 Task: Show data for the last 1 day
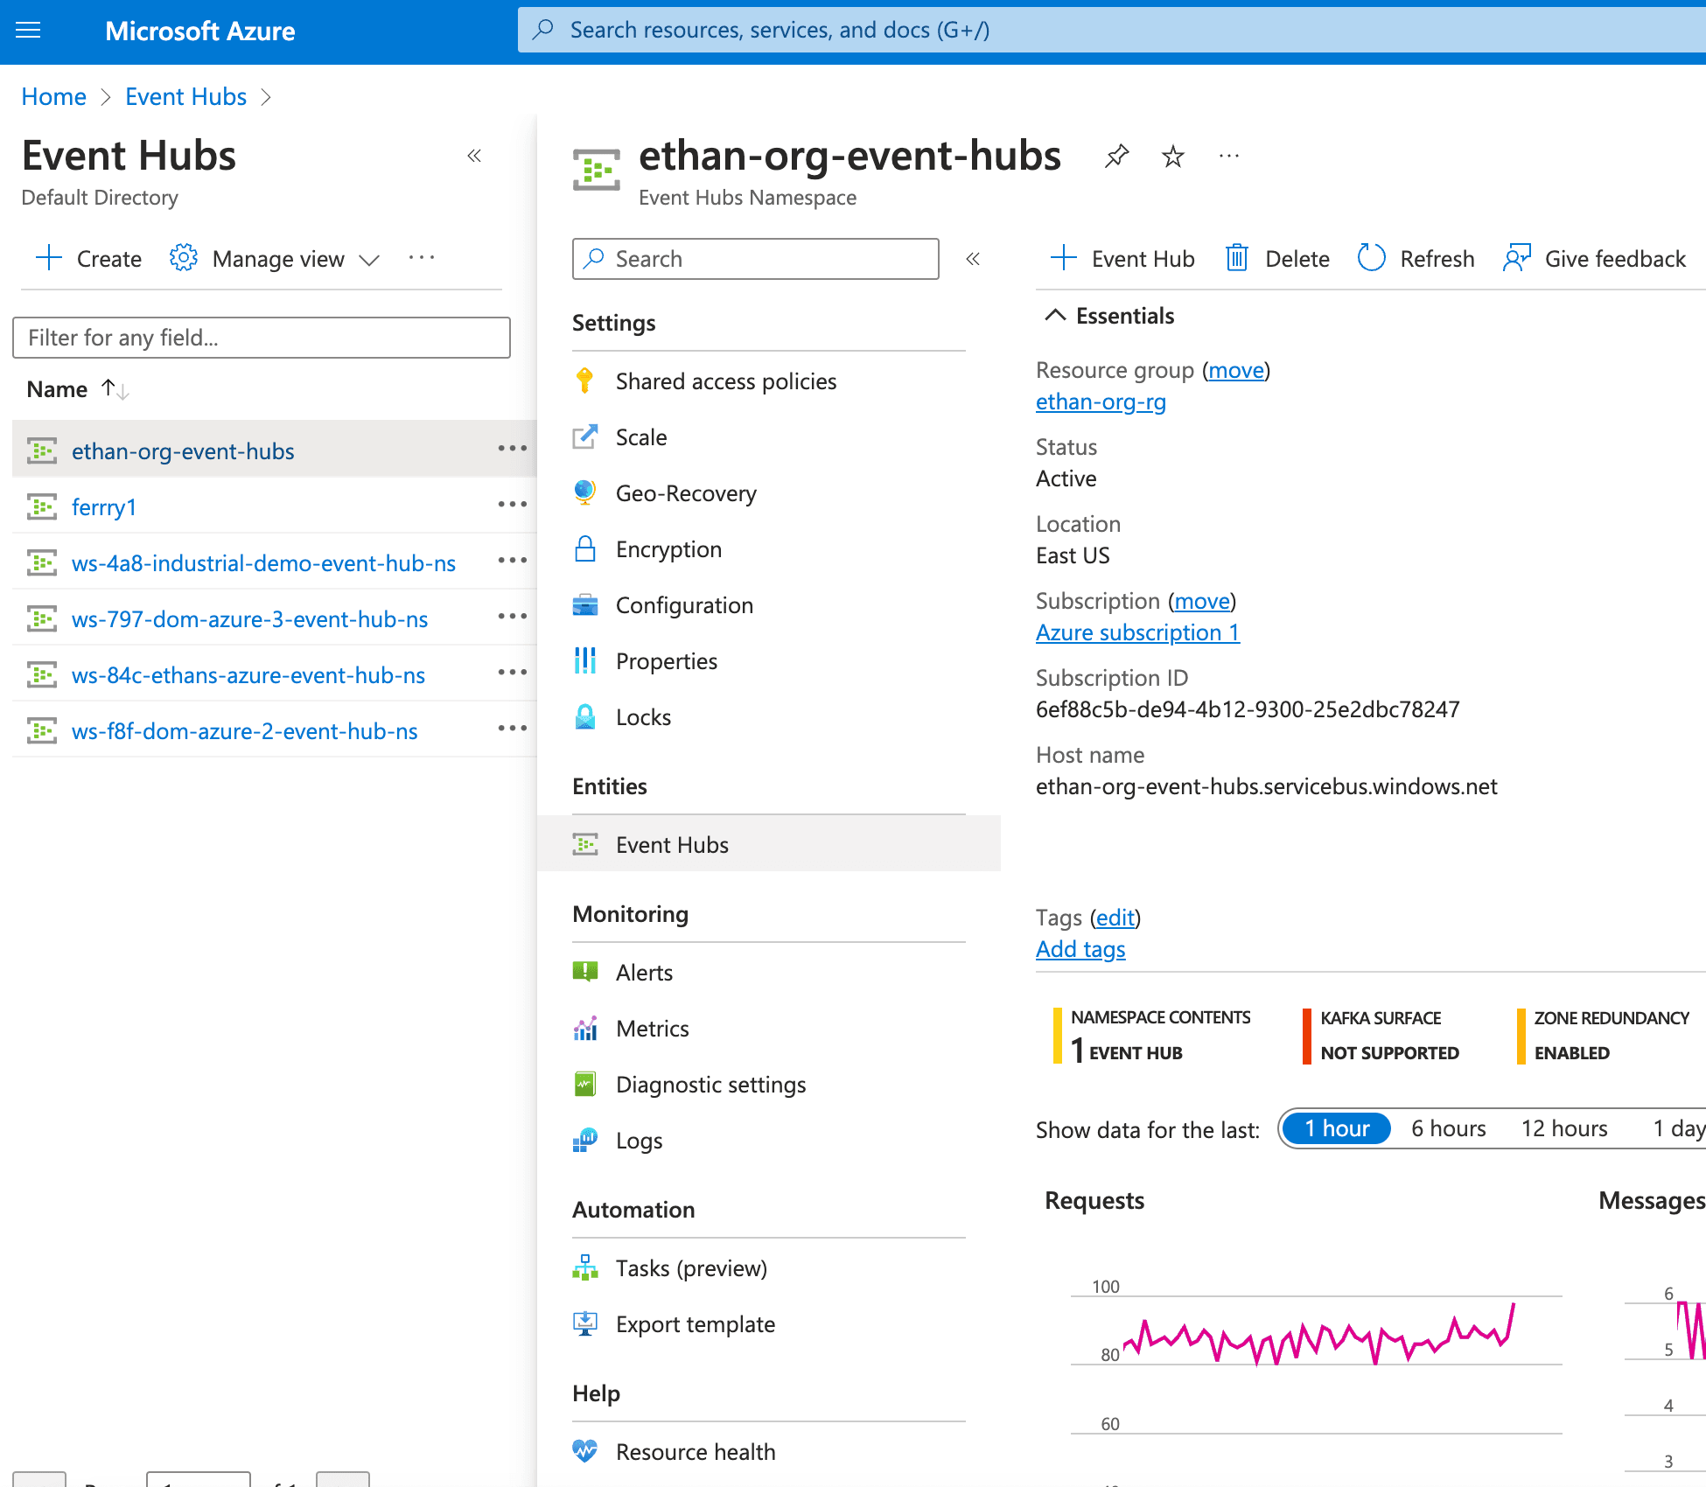point(1678,1128)
